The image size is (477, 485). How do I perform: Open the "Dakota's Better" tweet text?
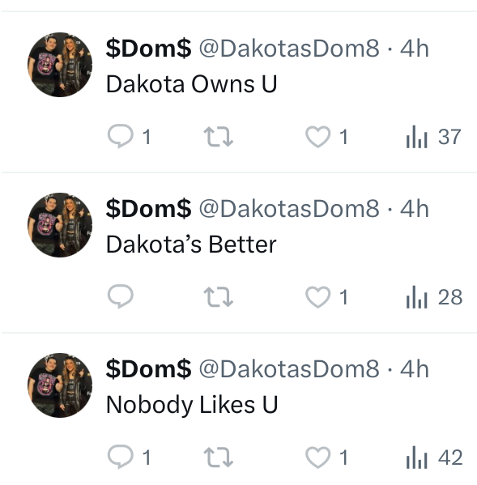(x=191, y=245)
